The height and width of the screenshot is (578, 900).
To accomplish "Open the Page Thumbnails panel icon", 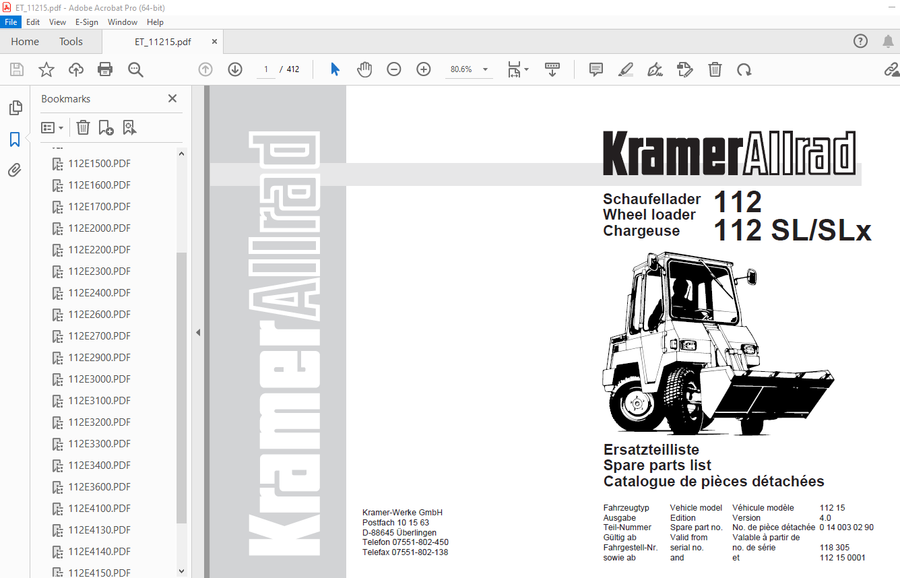I will click(15, 108).
